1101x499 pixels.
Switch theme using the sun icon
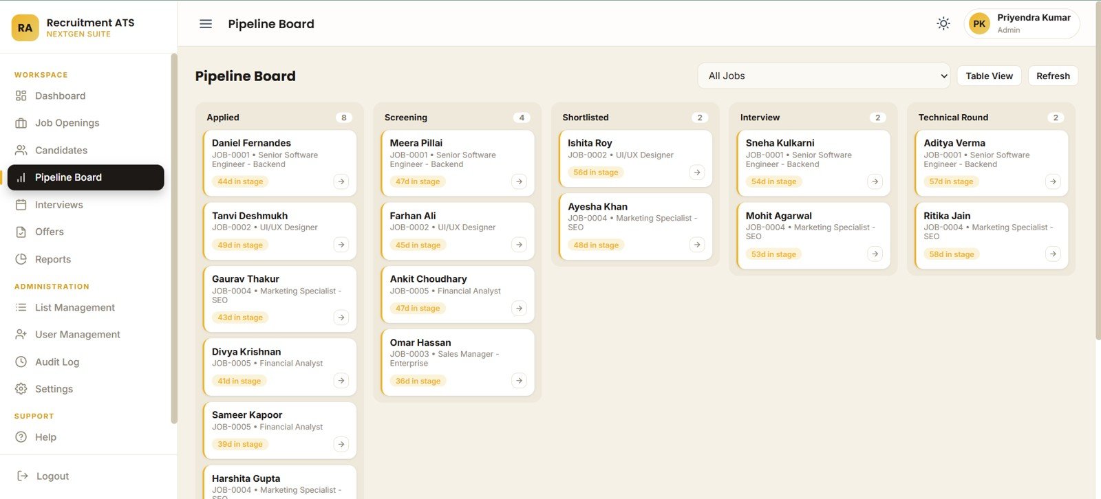(943, 24)
